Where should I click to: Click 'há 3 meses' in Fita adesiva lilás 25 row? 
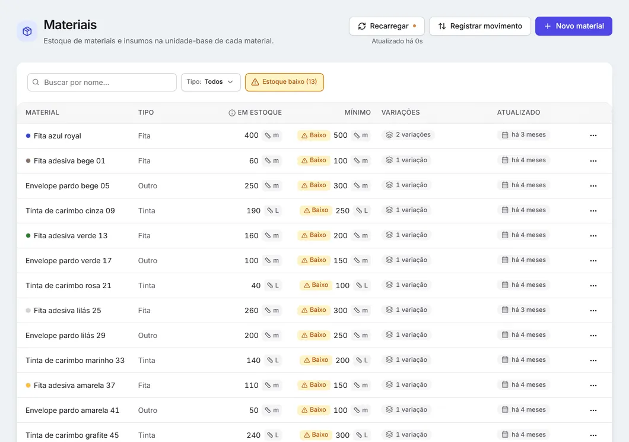[x=523, y=310]
